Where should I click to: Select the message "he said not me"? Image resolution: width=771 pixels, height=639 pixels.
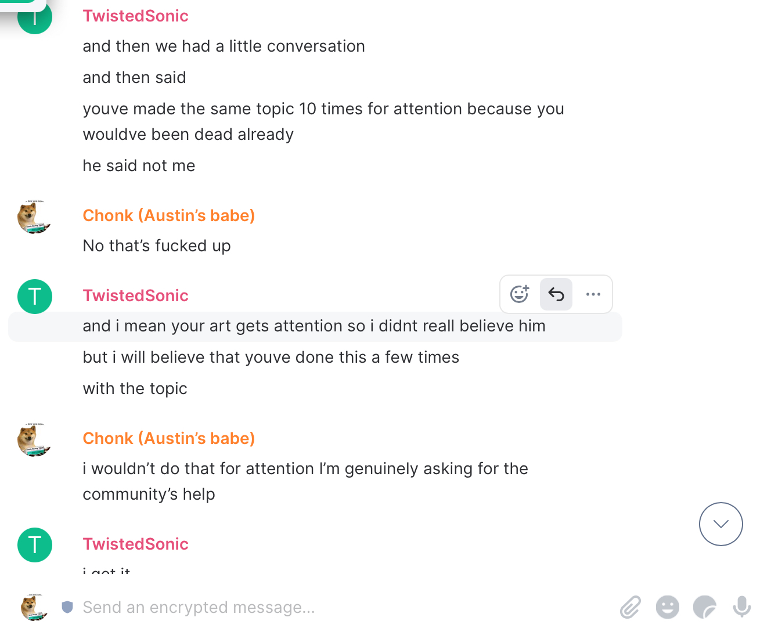[139, 166]
